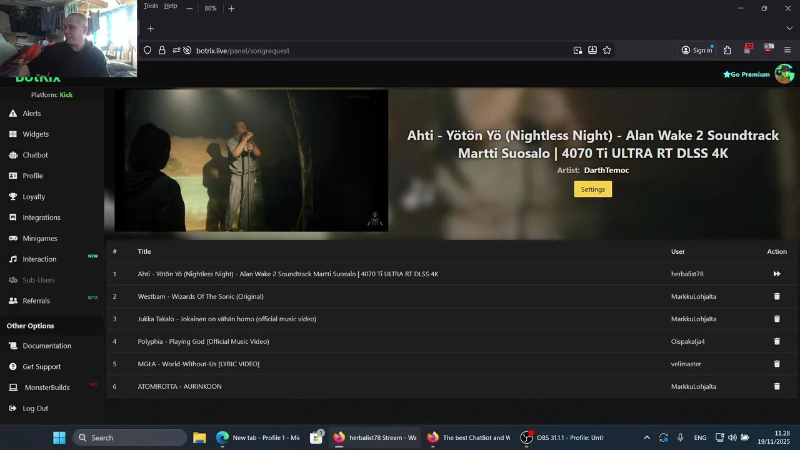Open the volume control in system tray

(732, 437)
